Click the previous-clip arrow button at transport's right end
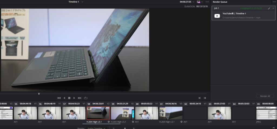The width and height of the screenshot is (277, 129). coord(205,98)
